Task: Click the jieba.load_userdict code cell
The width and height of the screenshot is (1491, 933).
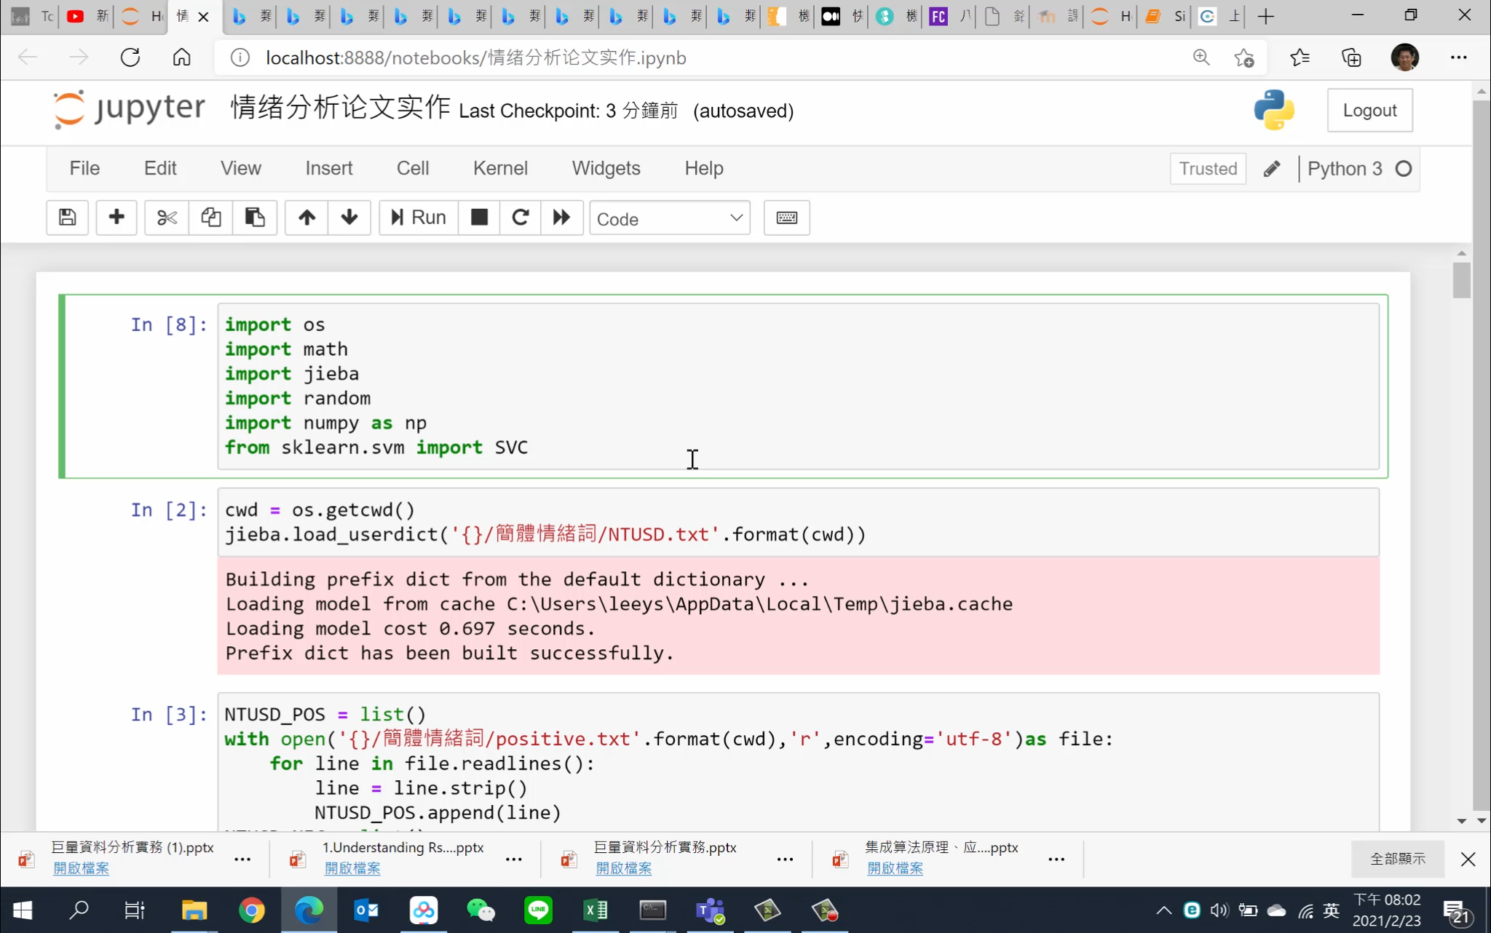Action: click(798, 523)
